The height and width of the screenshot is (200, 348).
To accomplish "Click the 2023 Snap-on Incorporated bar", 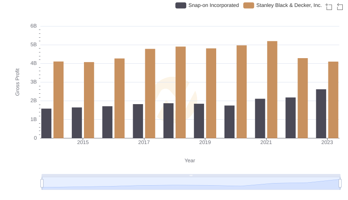I will click(321, 114).
